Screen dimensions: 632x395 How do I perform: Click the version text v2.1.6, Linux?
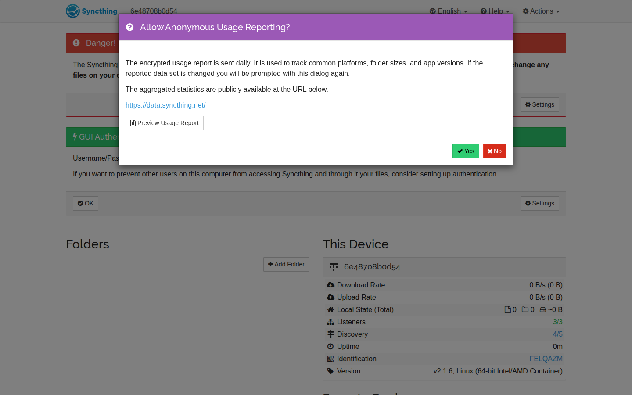click(498, 371)
